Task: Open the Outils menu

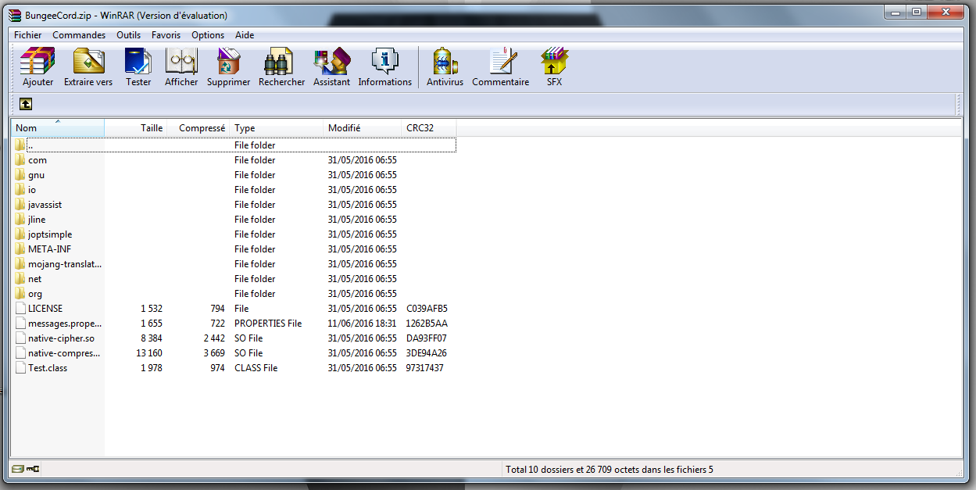Action: 129,35
